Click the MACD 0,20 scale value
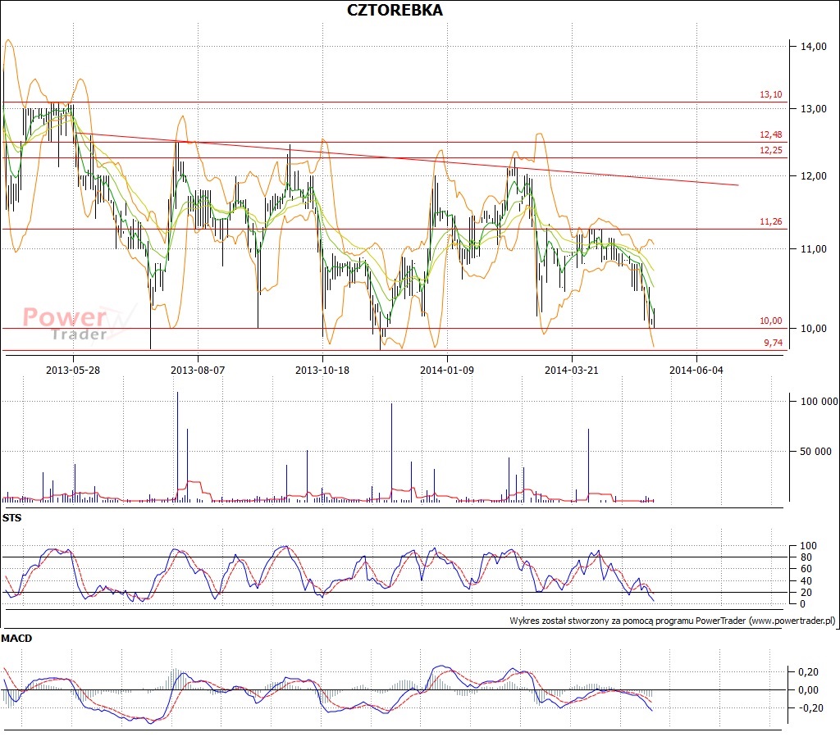The width and height of the screenshot is (840, 737). [x=808, y=672]
